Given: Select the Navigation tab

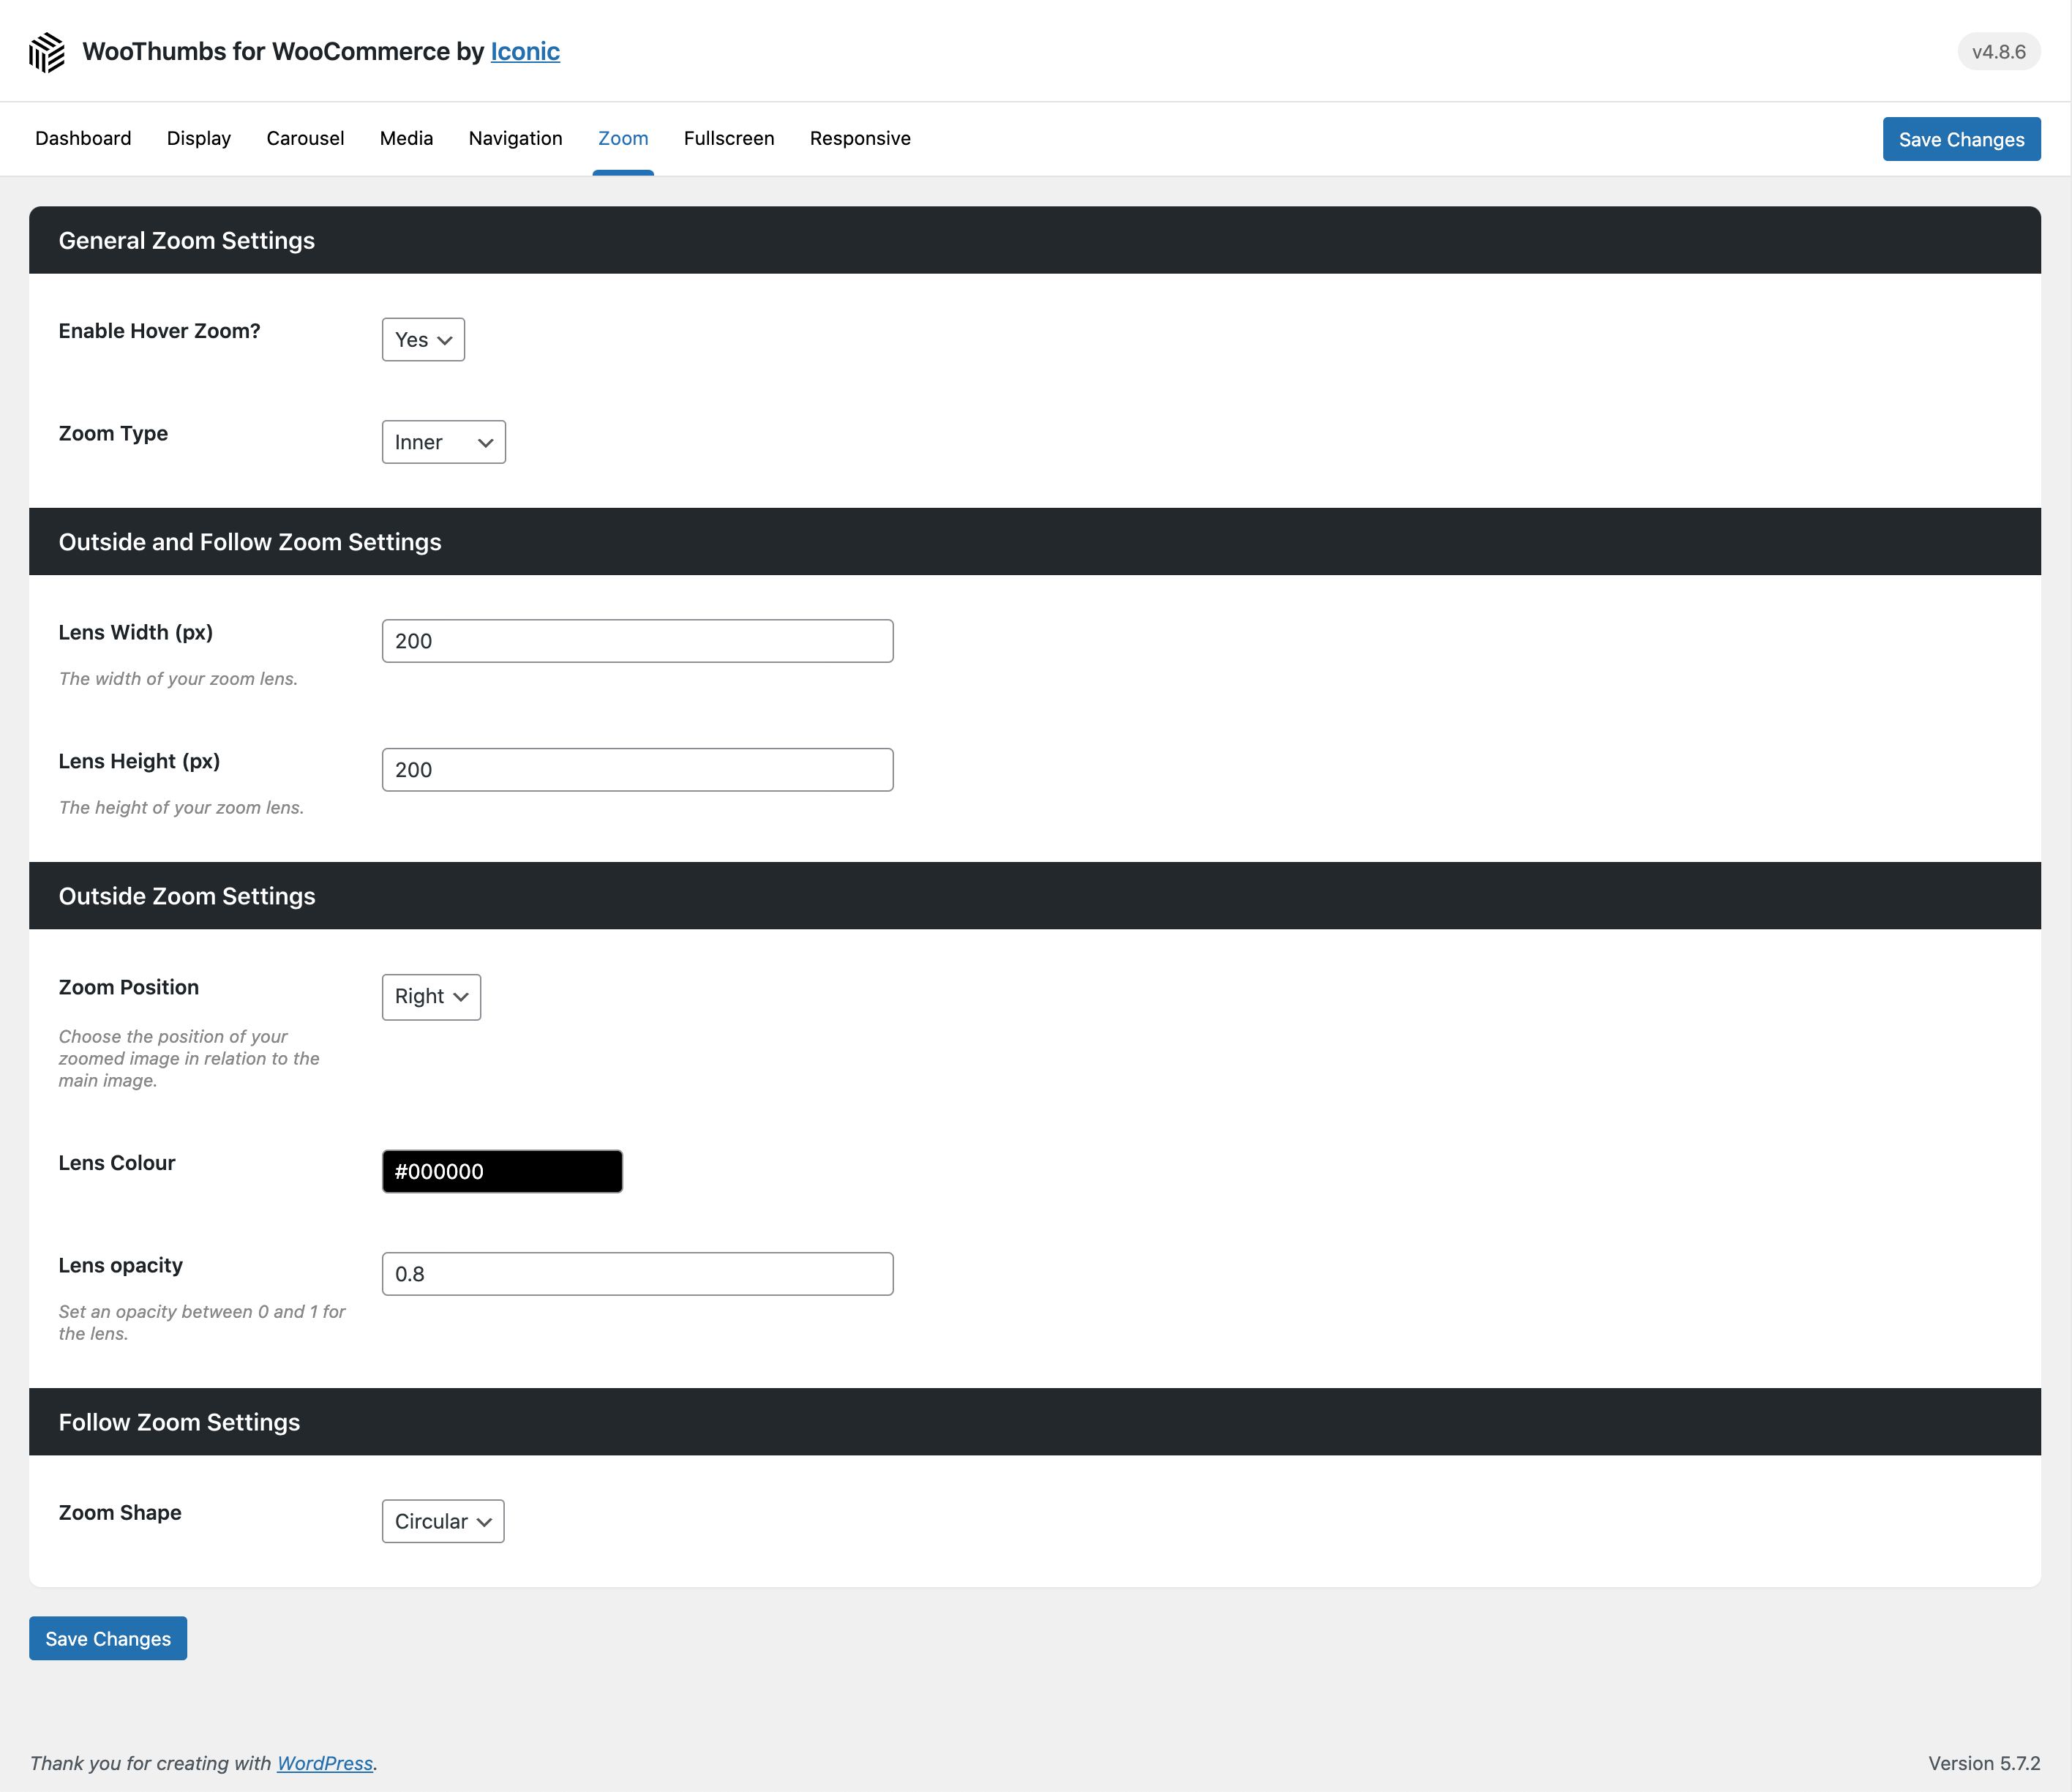Looking at the screenshot, I should click(x=515, y=138).
